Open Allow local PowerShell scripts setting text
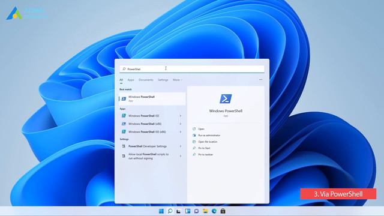 pos(148,156)
